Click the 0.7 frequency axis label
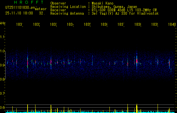Screen dimensions: 177x113 (x=2, y=93)
